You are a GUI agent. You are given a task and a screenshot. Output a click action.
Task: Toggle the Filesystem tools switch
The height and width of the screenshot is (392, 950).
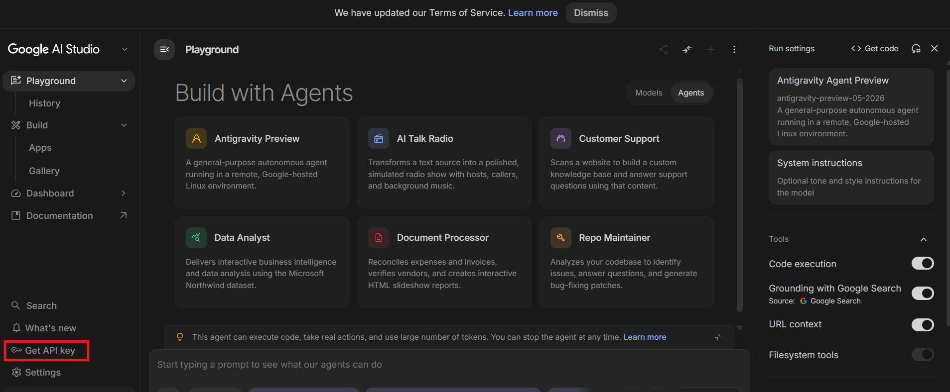(x=923, y=354)
